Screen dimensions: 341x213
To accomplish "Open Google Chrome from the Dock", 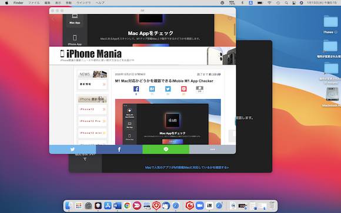I will 127,205.
